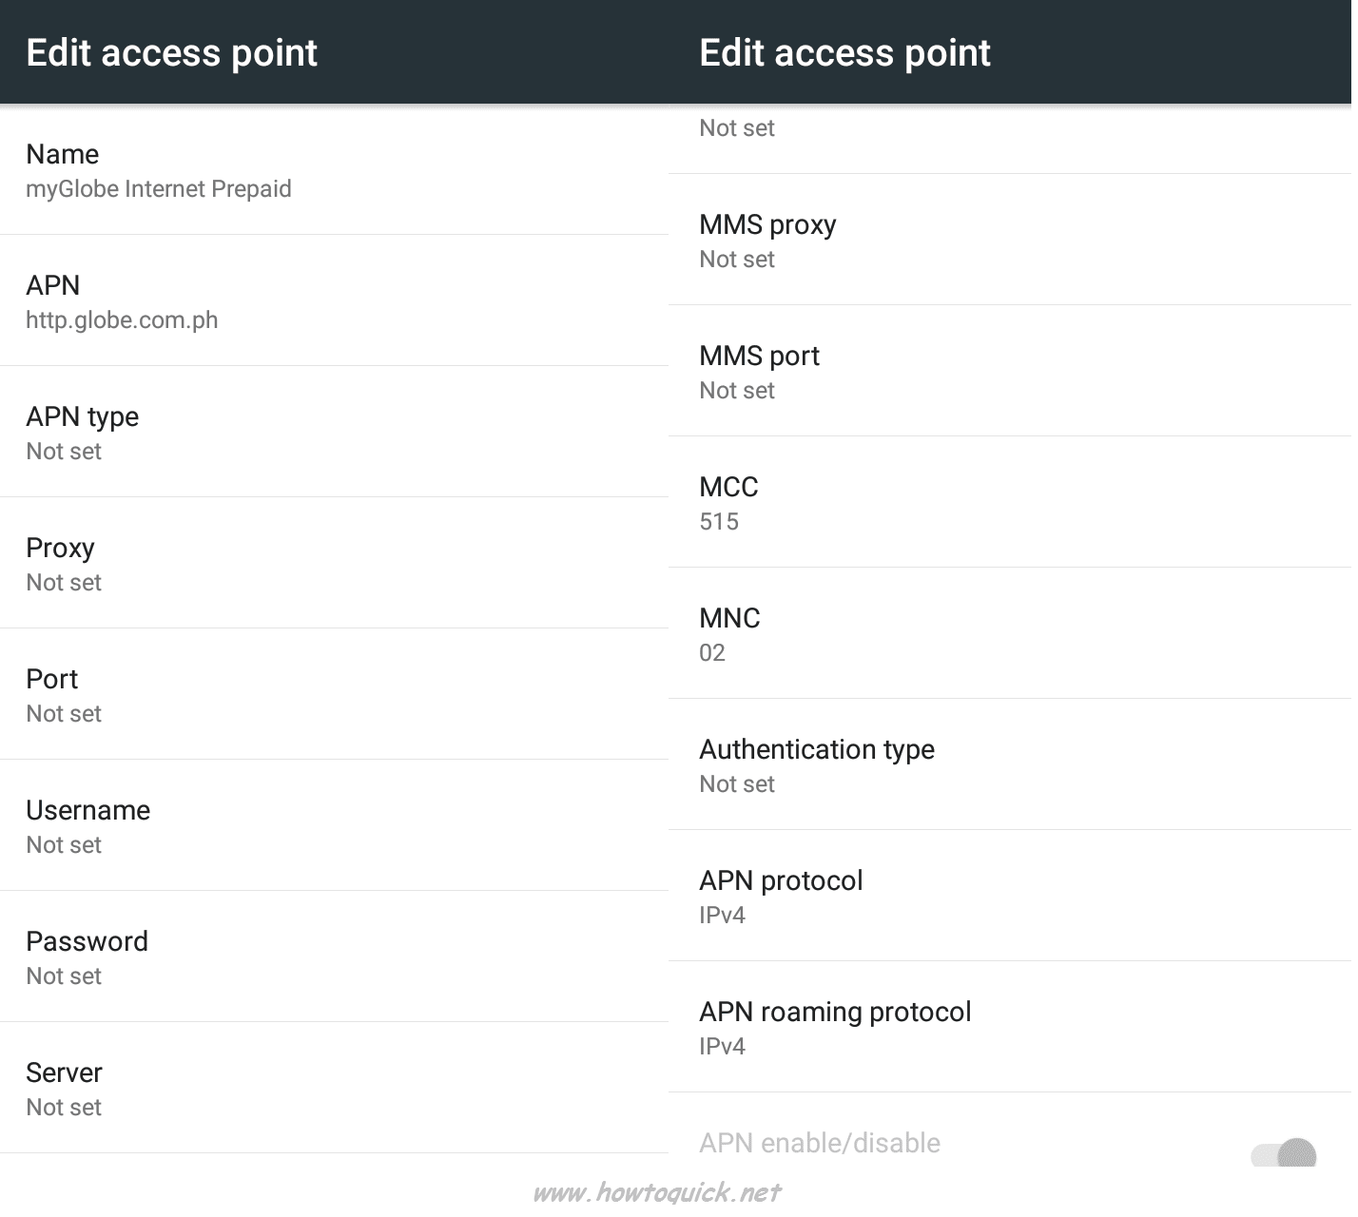Open APN roaming protocol selector
This screenshot has width=1358, height=1217.
tap(1010, 1027)
